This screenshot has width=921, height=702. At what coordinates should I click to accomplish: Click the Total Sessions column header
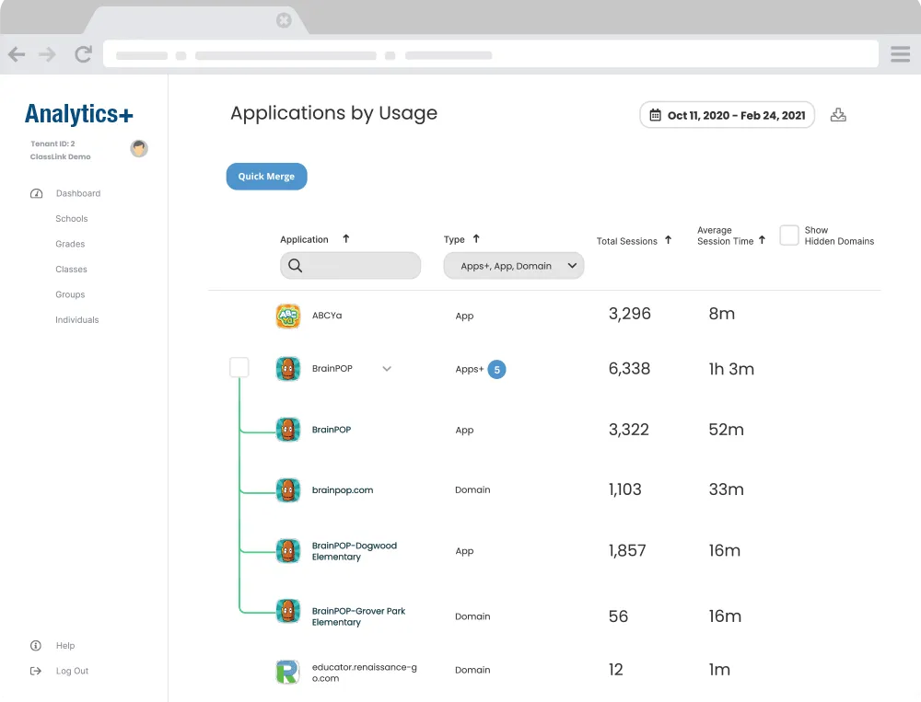pyautogui.click(x=626, y=241)
